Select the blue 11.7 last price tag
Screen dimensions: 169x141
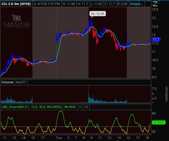click(156, 39)
